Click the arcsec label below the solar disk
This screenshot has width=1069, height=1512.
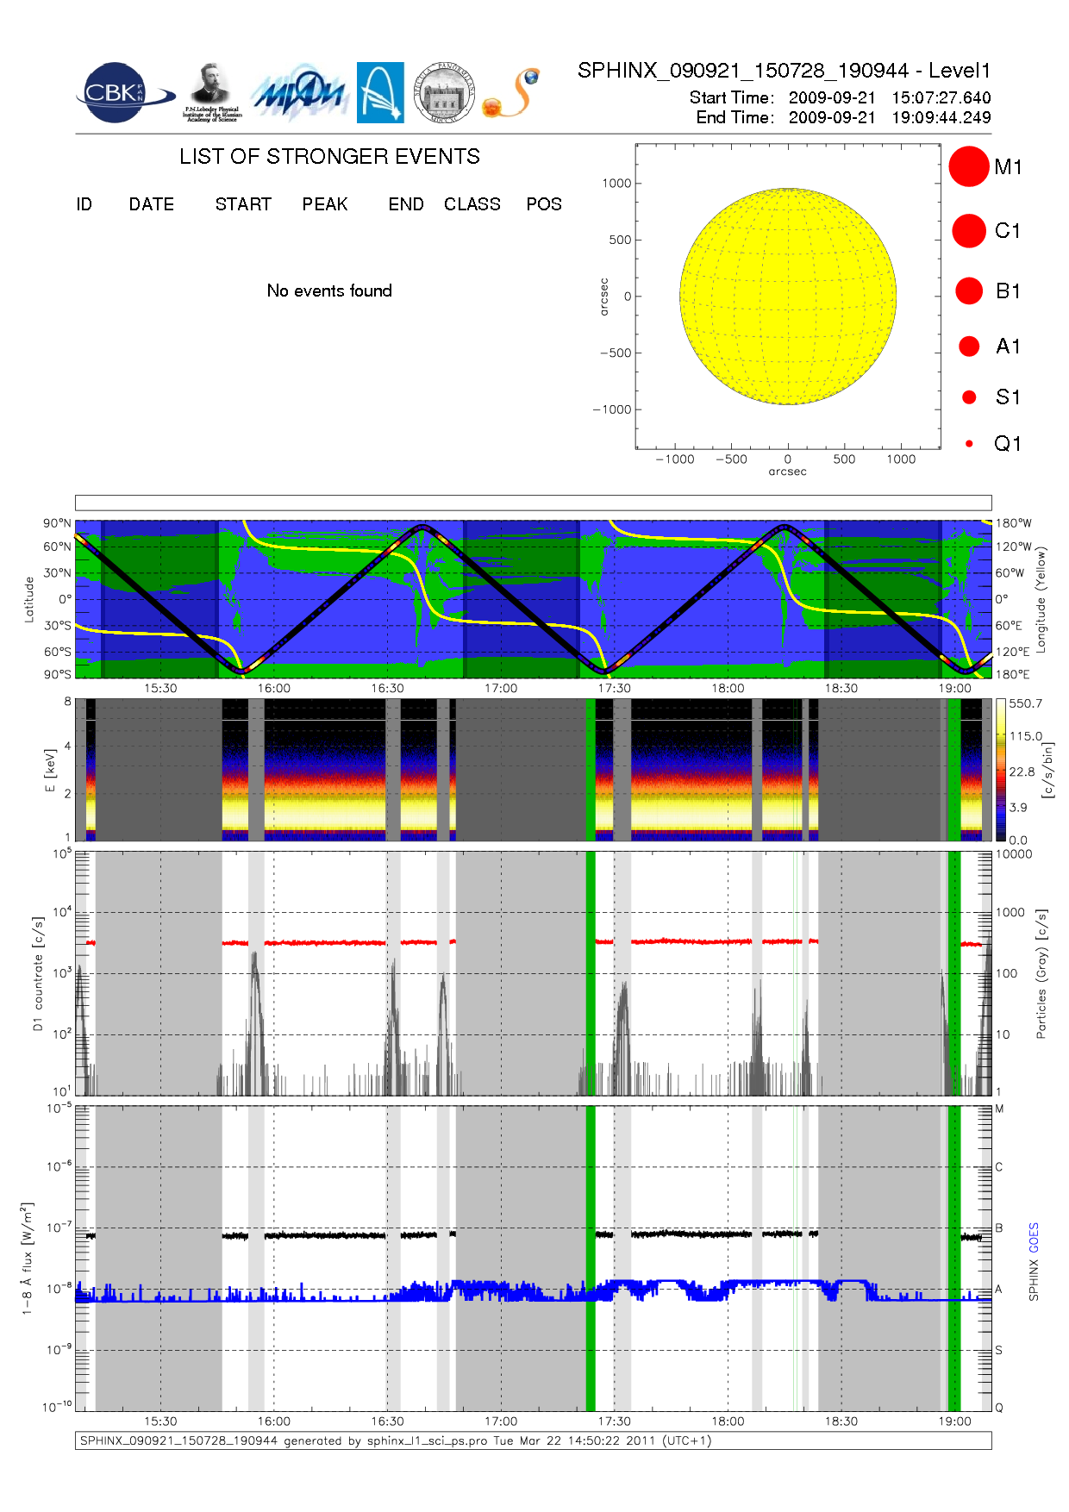788,472
